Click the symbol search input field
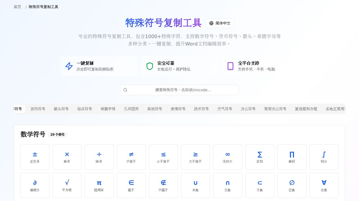The height and width of the screenshot is (201, 359). (179, 90)
